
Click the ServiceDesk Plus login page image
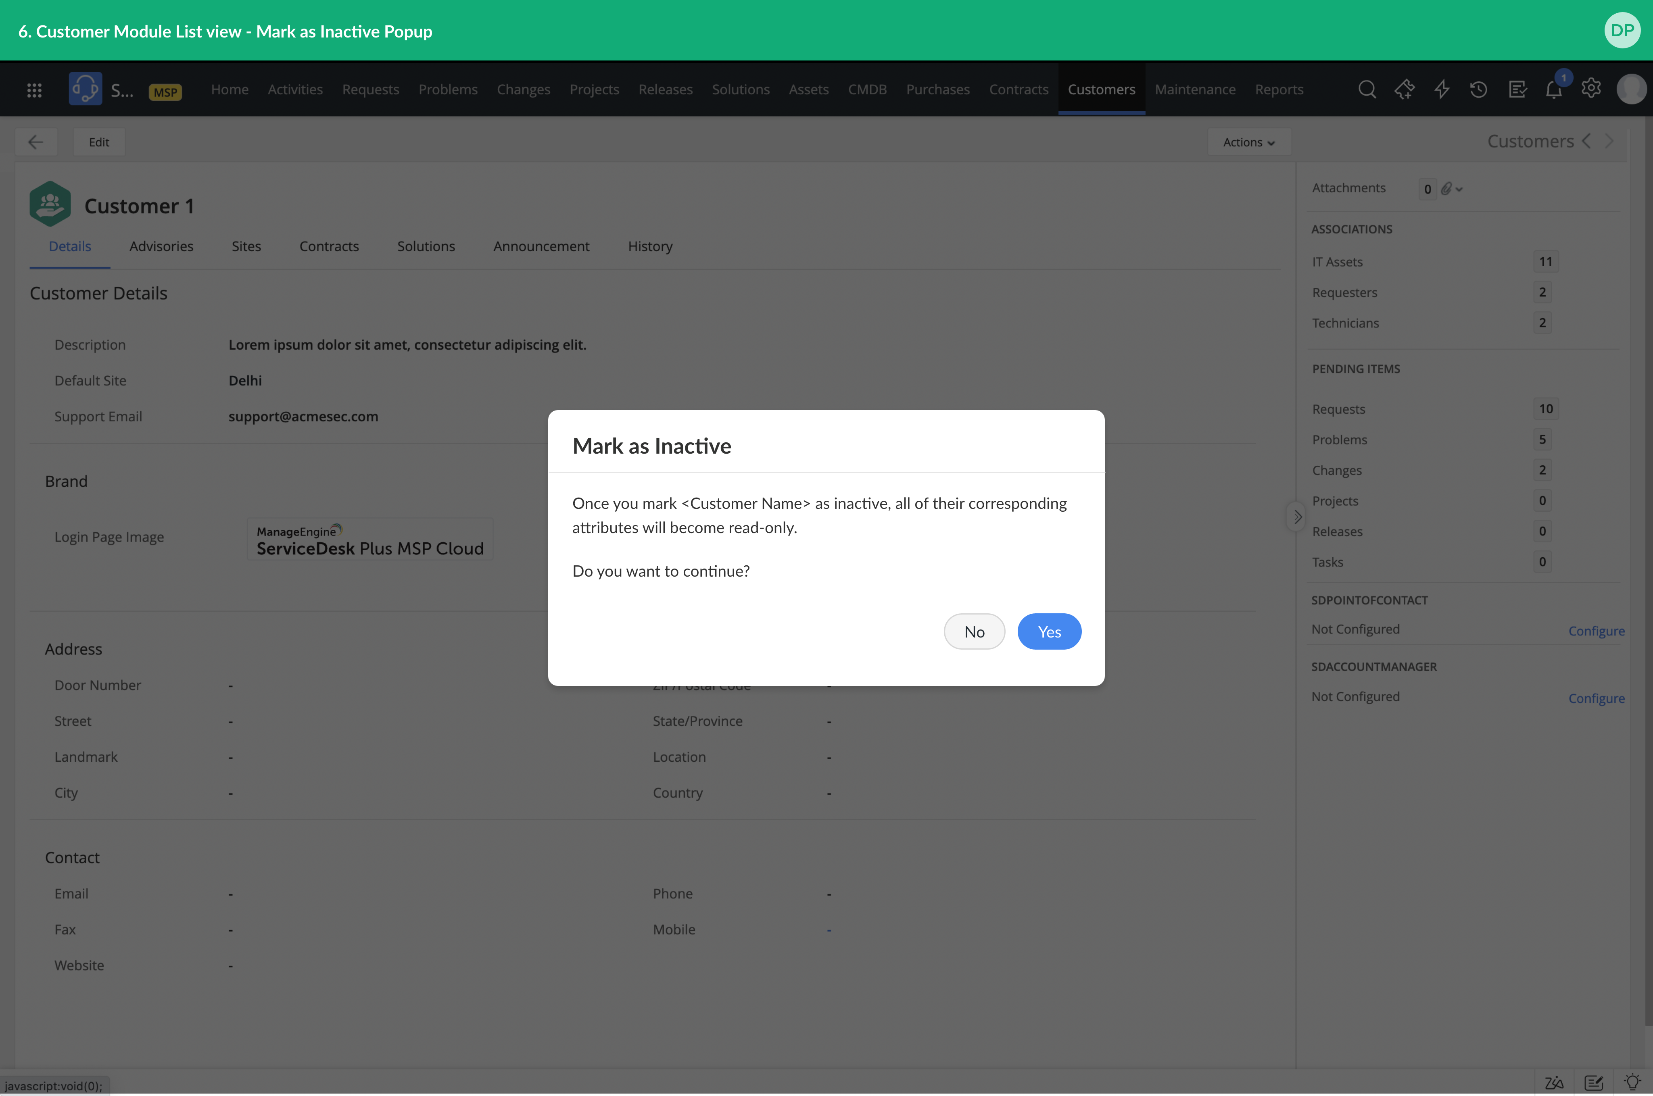coord(370,539)
